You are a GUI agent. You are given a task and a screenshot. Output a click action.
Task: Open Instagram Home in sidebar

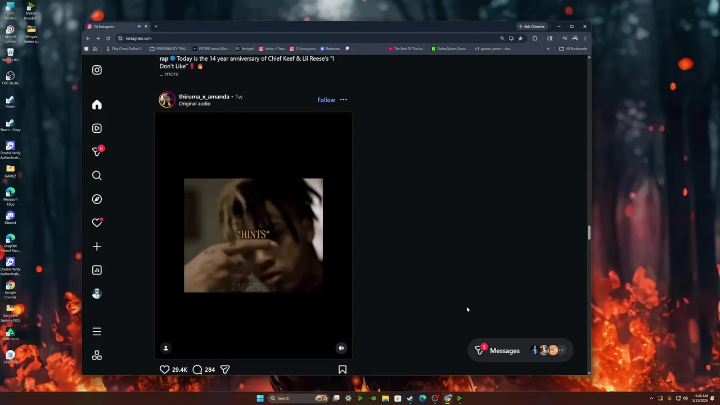tap(97, 105)
